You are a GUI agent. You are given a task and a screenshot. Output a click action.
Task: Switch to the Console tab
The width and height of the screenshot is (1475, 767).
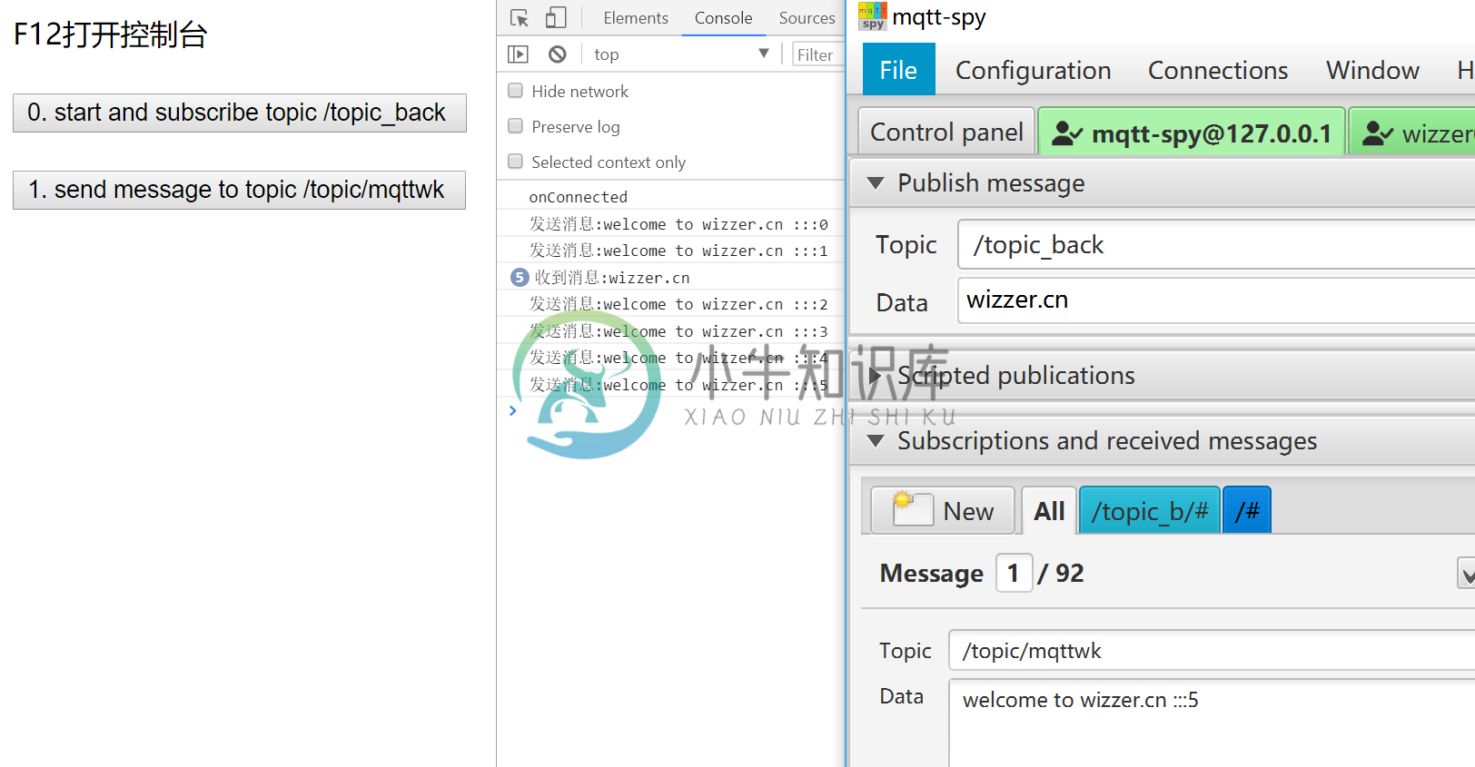(x=723, y=18)
